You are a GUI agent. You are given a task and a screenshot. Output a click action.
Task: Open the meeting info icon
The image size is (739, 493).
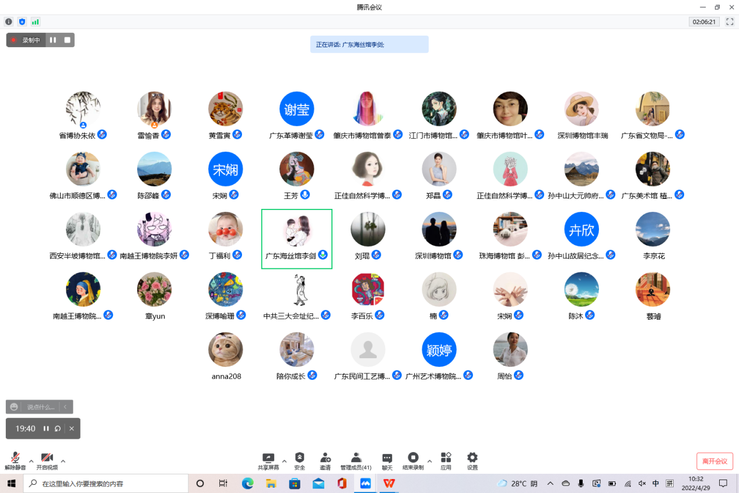point(9,22)
